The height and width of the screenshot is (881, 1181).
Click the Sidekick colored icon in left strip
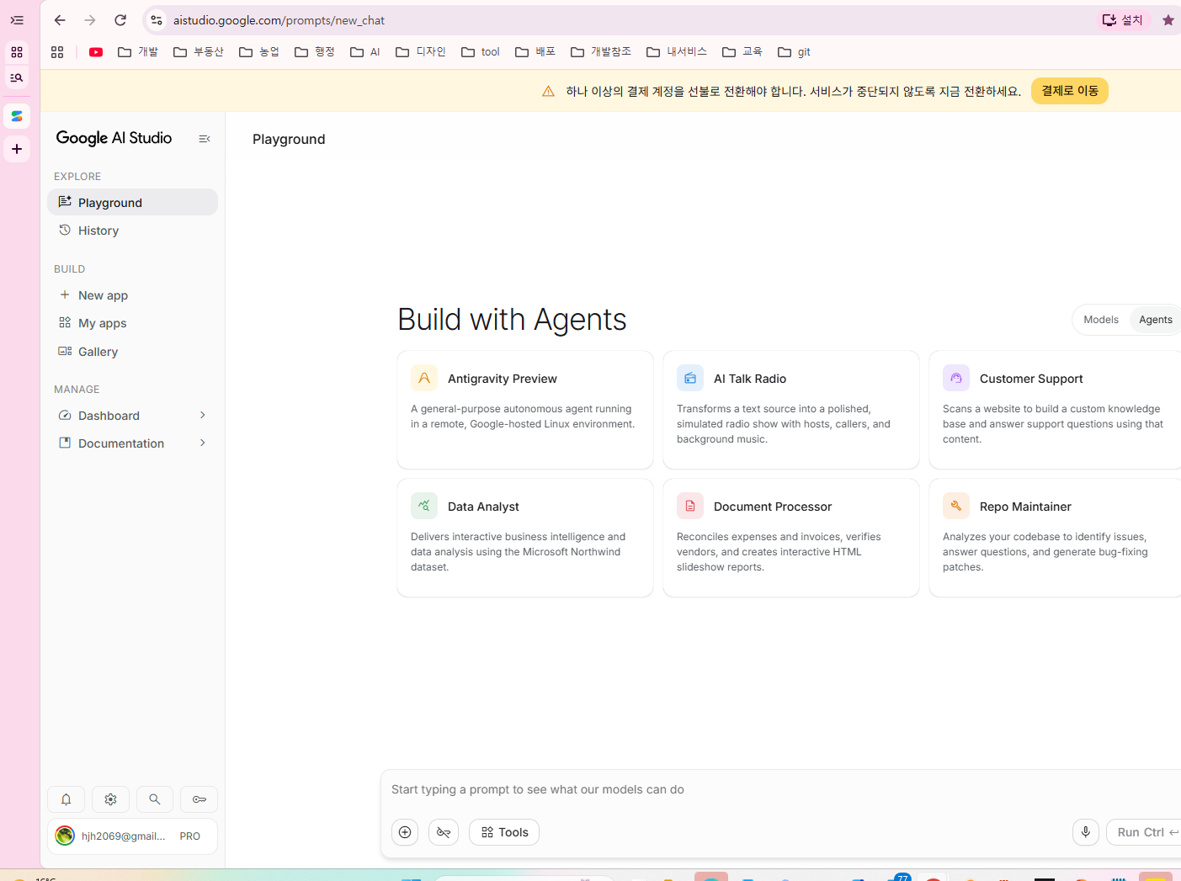coord(17,116)
